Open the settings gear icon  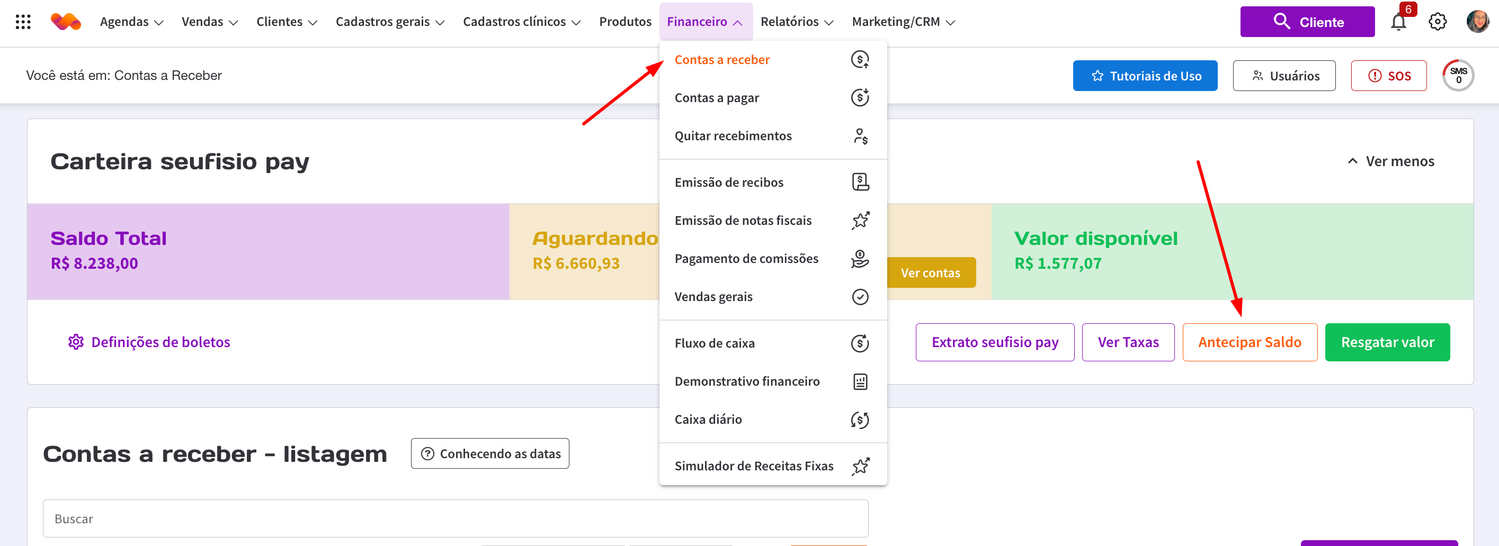point(1436,22)
